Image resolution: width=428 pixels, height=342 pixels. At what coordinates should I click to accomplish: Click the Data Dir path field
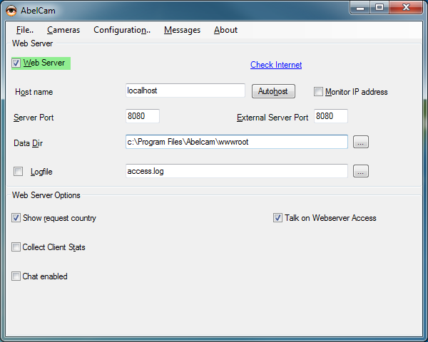pos(236,142)
